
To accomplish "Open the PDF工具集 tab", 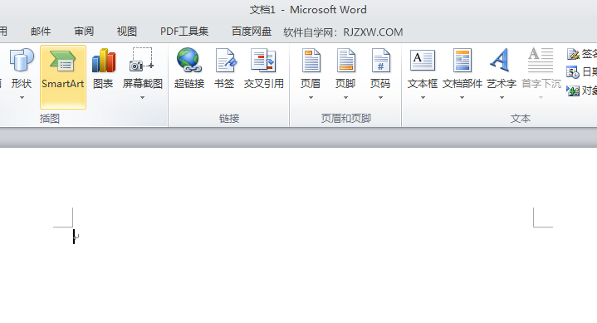I will [x=184, y=32].
